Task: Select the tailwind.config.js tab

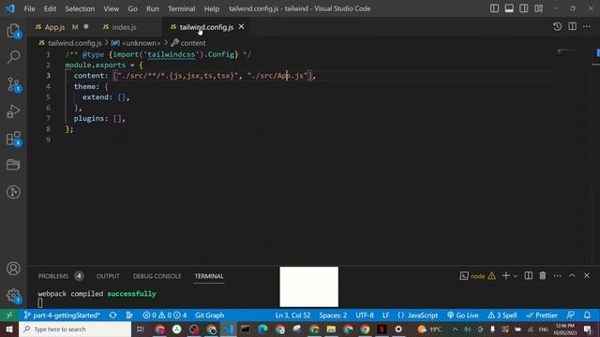Action: pos(206,27)
